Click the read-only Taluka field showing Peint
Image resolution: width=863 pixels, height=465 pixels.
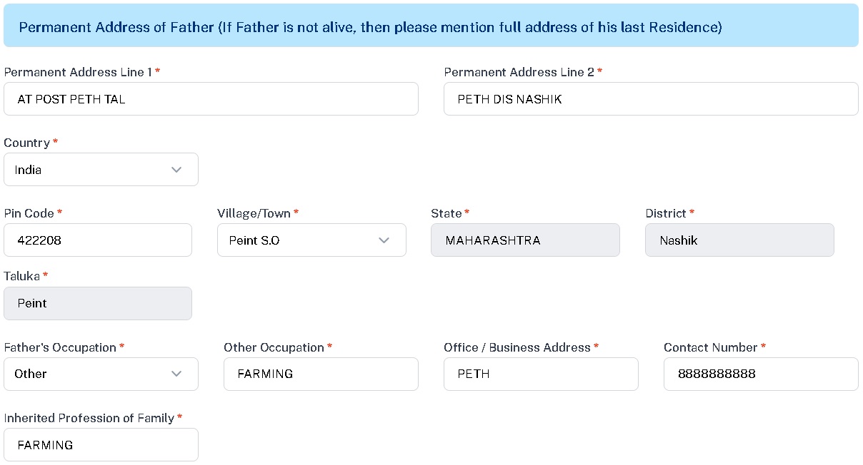[98, 303]
